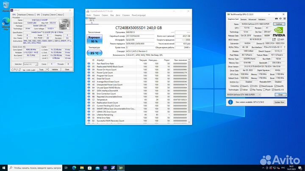Open the Windows Start menu
This screenshot has width=305, height=171.
pyautogui.click(x=4, y=168)
